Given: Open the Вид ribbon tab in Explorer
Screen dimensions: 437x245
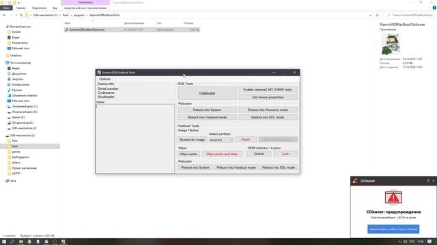Looking at the screenshot, I should pyautogui.click(x=55, y=8).
